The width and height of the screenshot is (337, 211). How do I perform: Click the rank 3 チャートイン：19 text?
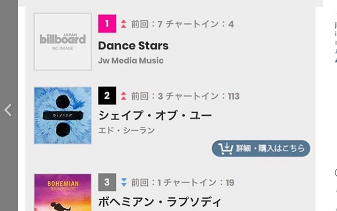point(199,183)
